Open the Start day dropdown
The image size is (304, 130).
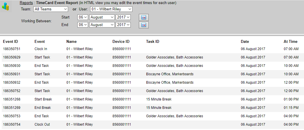tap(83, 17)
